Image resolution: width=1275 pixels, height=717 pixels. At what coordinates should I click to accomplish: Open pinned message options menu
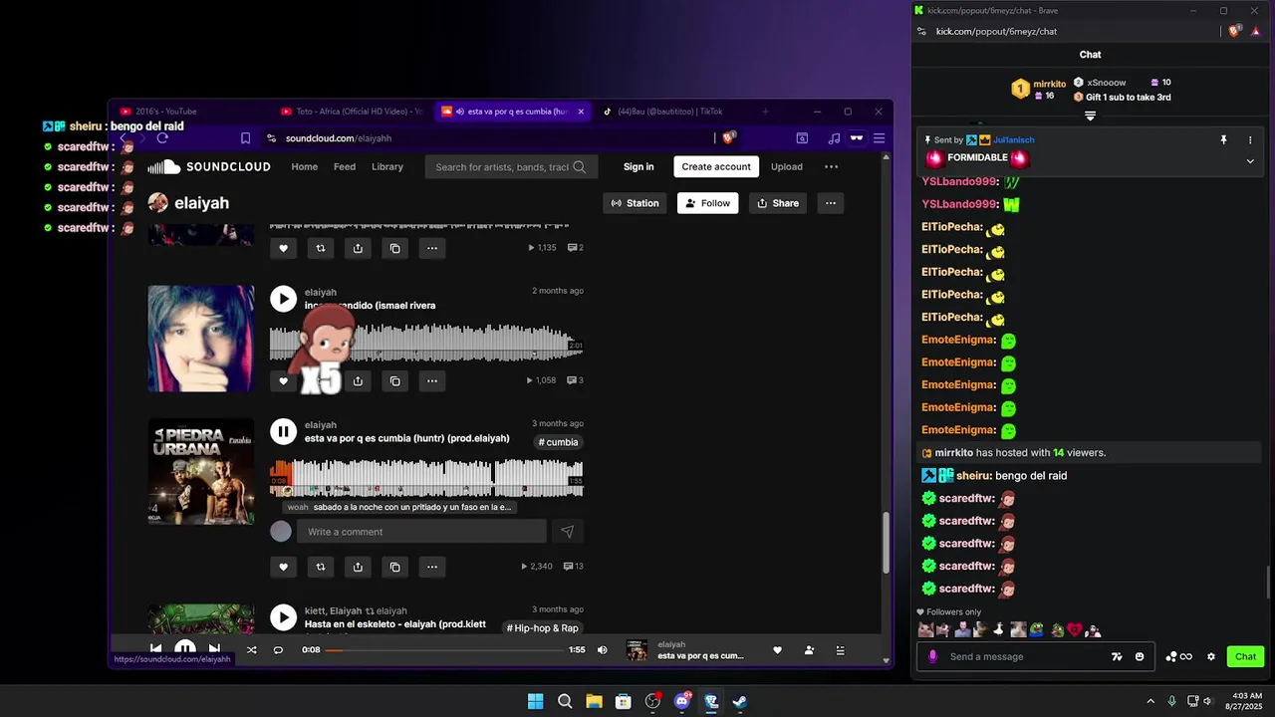1250,140
